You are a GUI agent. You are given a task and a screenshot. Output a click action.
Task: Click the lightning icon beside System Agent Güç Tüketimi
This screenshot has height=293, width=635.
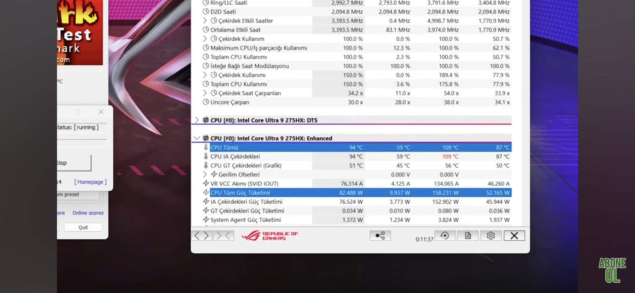(206, 219)
